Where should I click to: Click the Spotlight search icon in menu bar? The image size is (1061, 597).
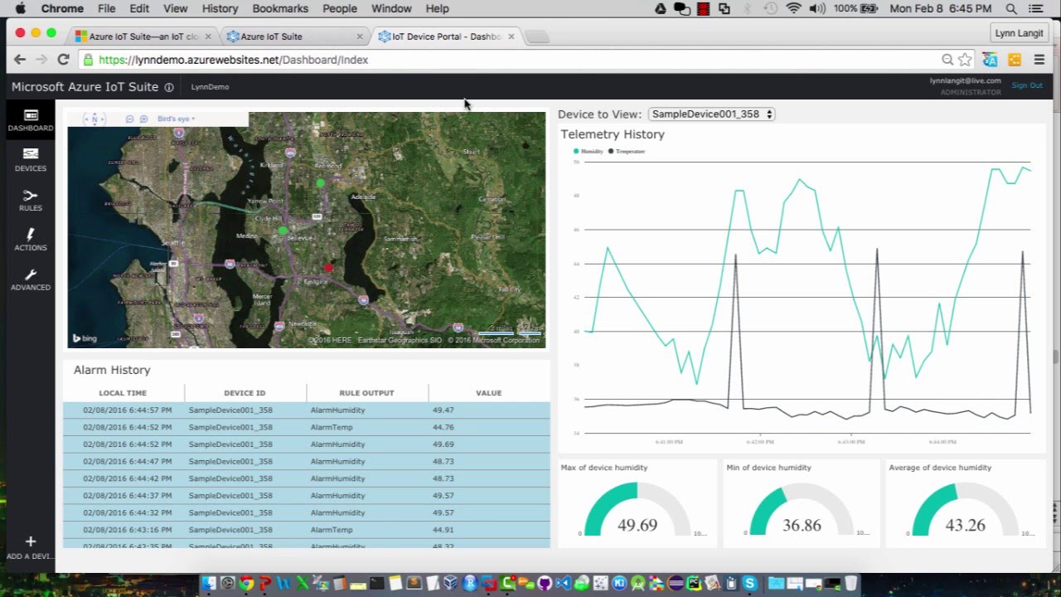1011,8
